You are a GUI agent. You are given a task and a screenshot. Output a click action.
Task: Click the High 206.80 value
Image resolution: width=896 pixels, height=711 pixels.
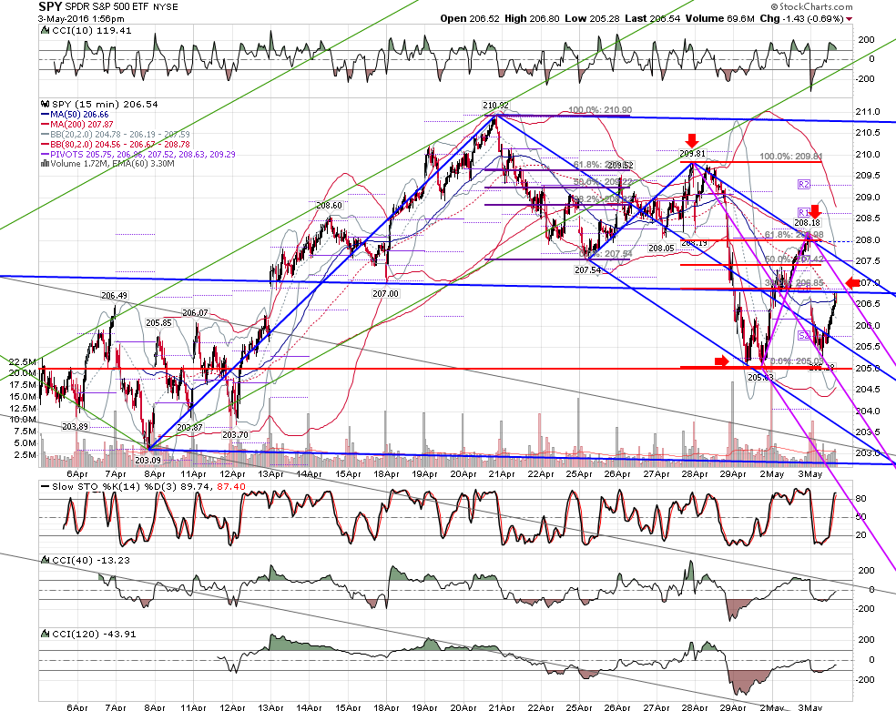pos(532,18)
